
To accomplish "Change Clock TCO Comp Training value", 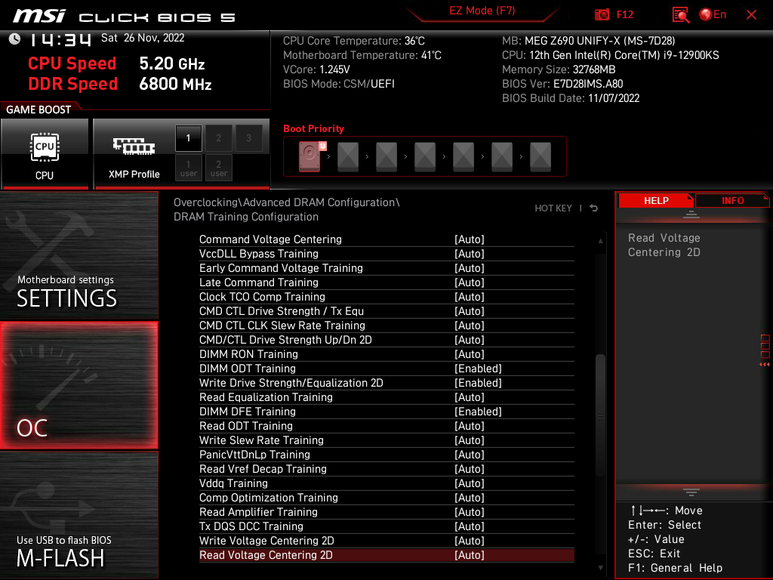I will point(470,296).
